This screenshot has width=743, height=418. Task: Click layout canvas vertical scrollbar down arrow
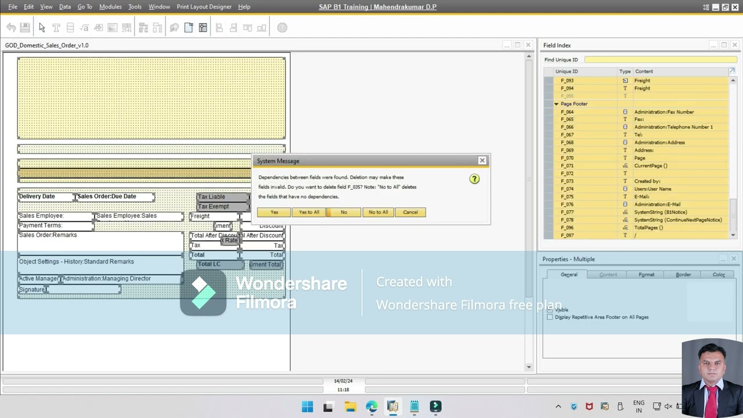tap(528, 366)
